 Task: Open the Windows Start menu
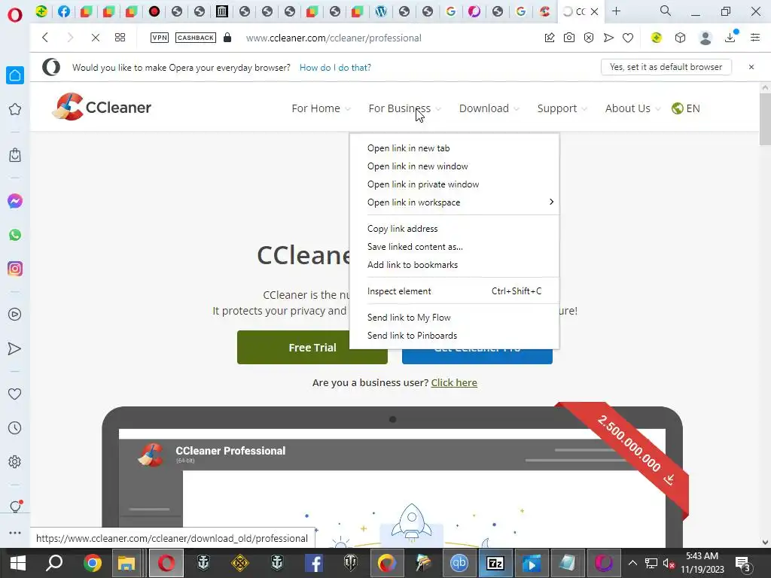click(18, 563)
